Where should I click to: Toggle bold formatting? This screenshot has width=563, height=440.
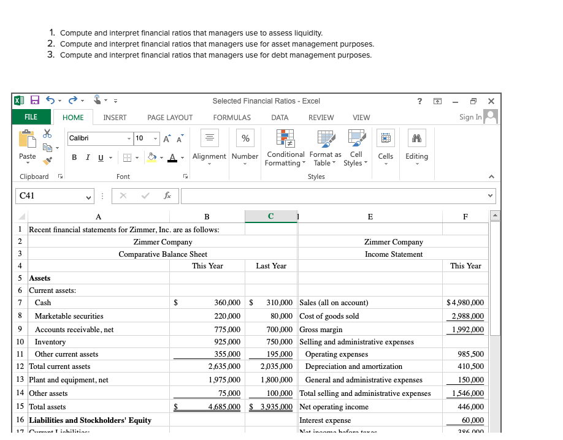click(74, 157)
